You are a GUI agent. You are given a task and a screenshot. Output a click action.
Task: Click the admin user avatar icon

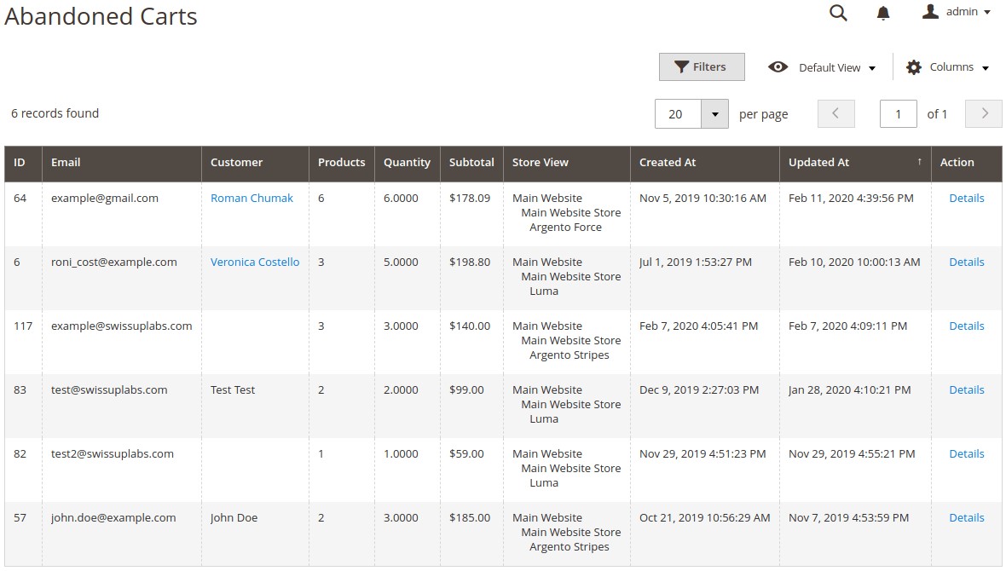[931, 12]
